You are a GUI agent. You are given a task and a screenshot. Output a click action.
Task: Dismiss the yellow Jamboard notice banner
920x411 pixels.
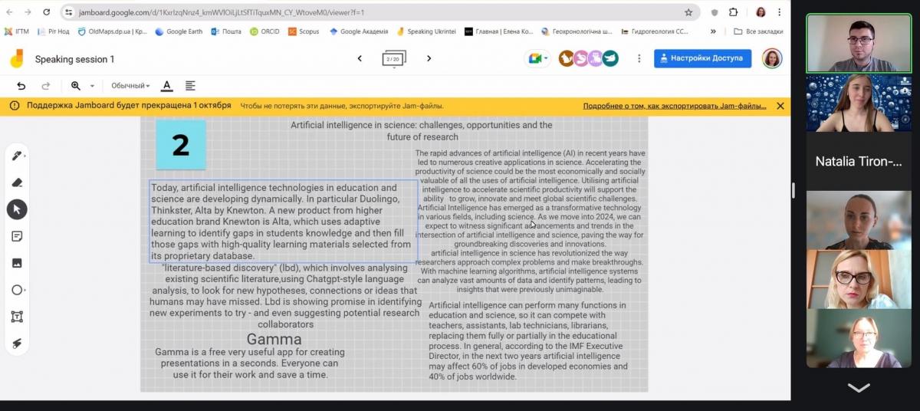[x=780, y=106]
